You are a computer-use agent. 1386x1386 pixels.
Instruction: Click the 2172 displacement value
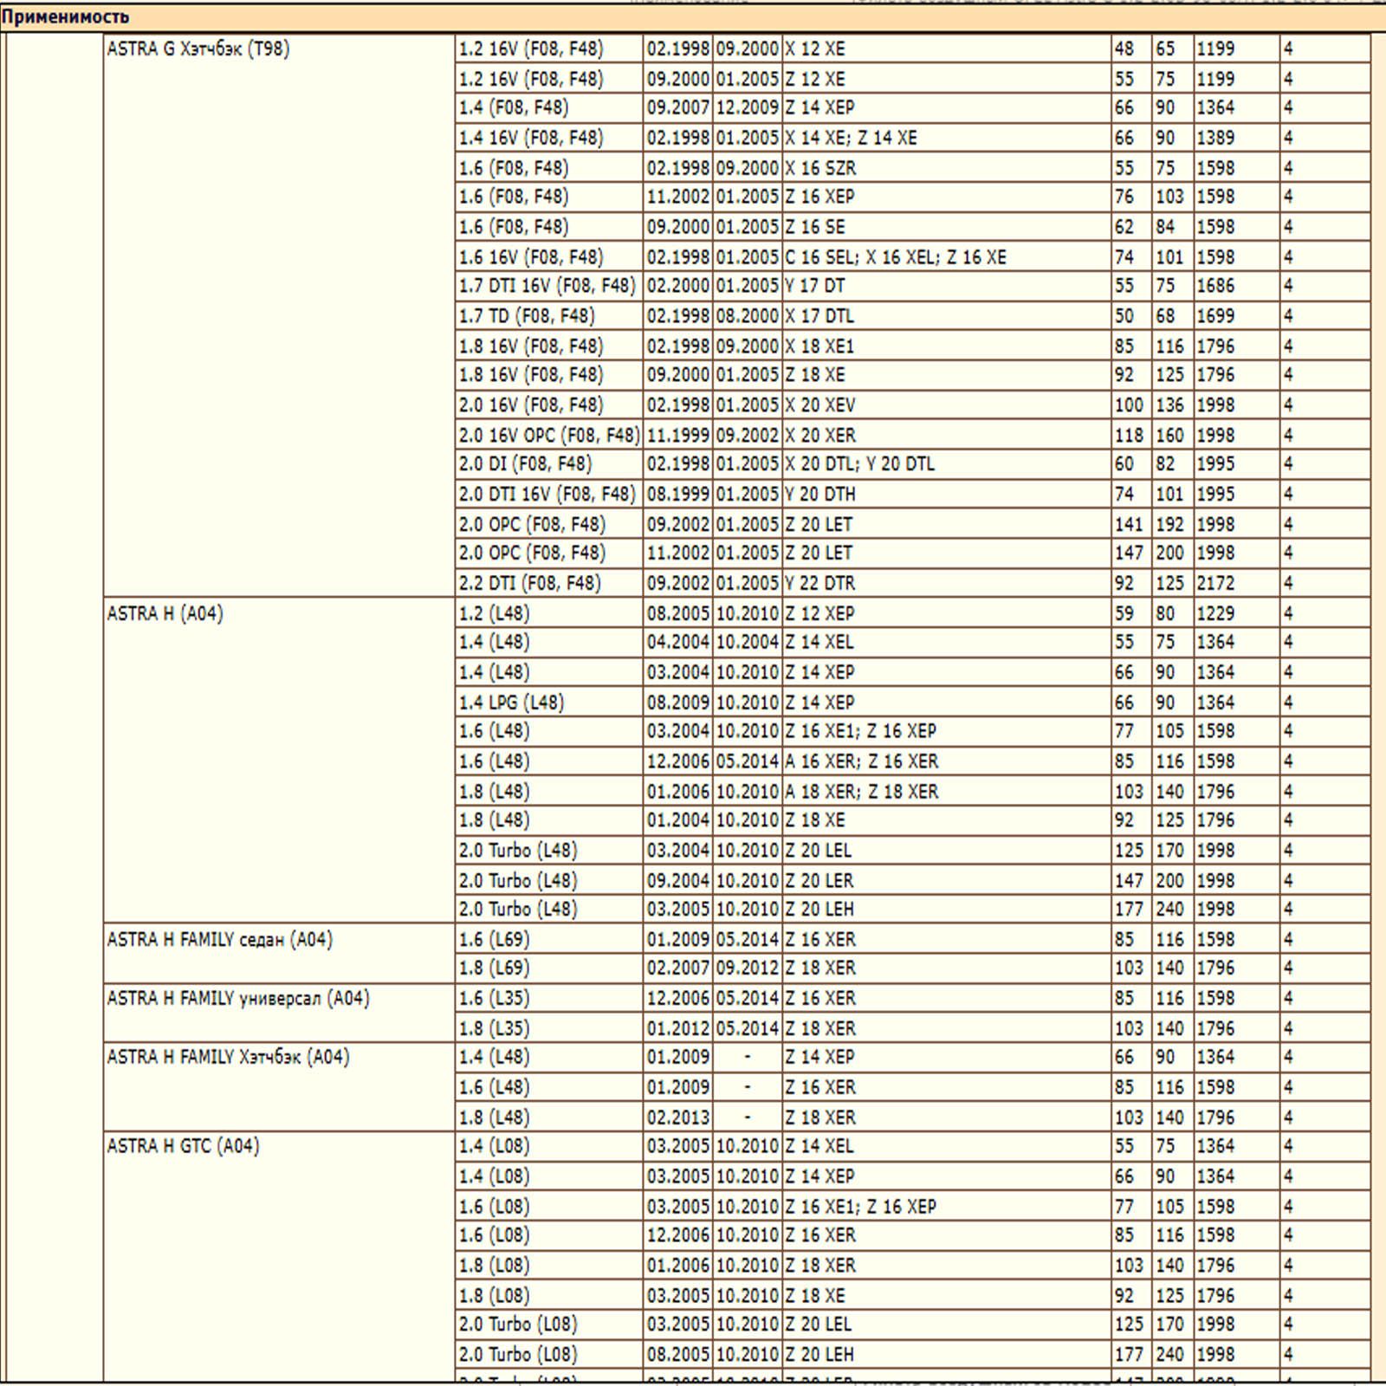tap(1215, 583)
